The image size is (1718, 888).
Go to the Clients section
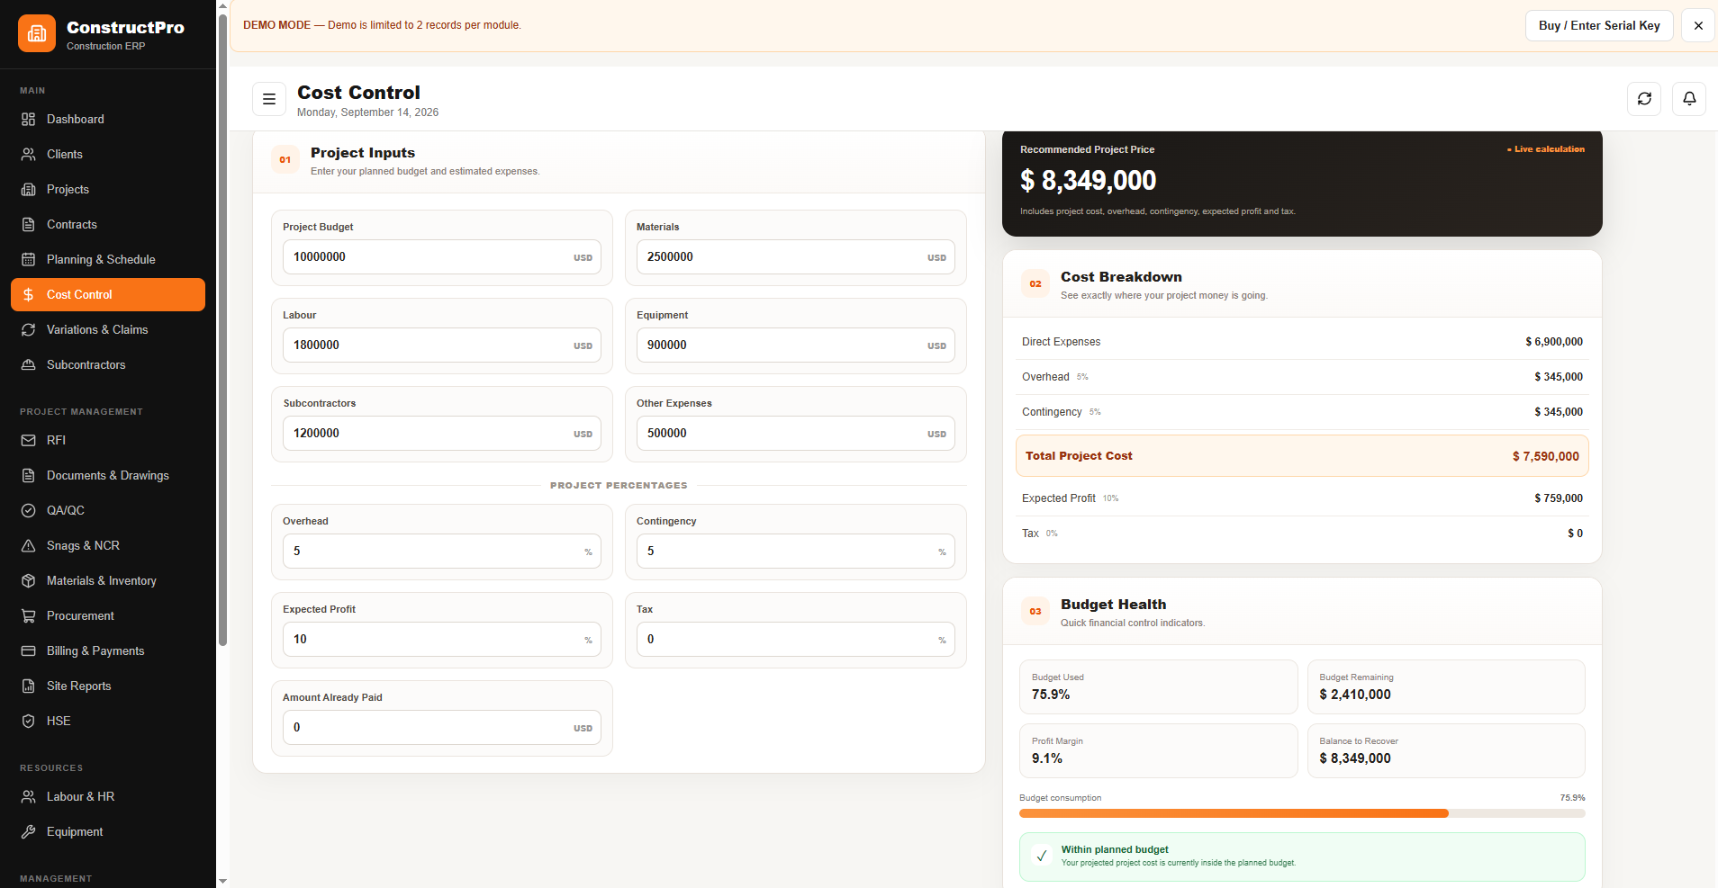(x=108, y=155)
